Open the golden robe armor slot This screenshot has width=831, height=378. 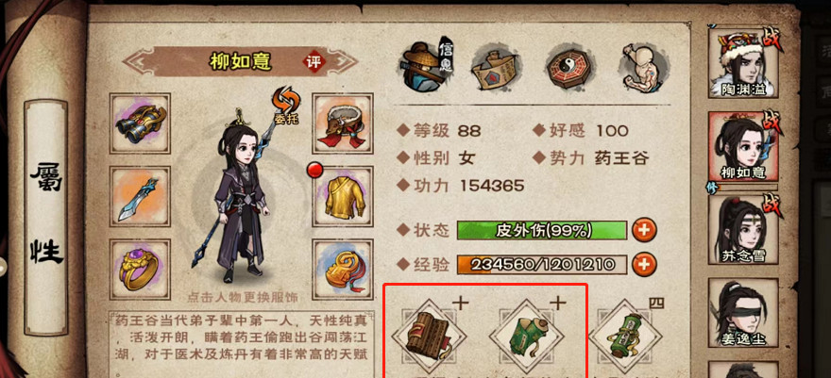pos(343,197)
